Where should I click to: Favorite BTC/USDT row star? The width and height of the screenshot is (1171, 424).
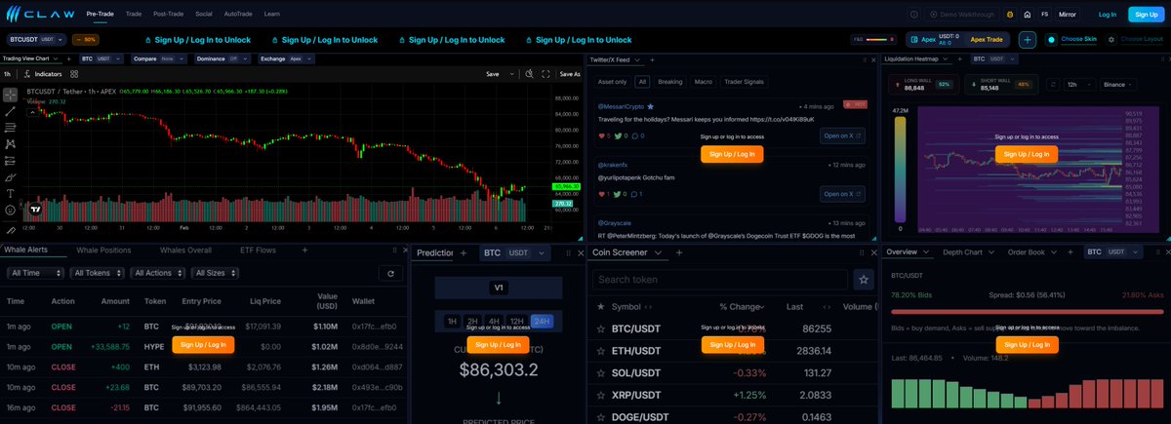point(600,329)
